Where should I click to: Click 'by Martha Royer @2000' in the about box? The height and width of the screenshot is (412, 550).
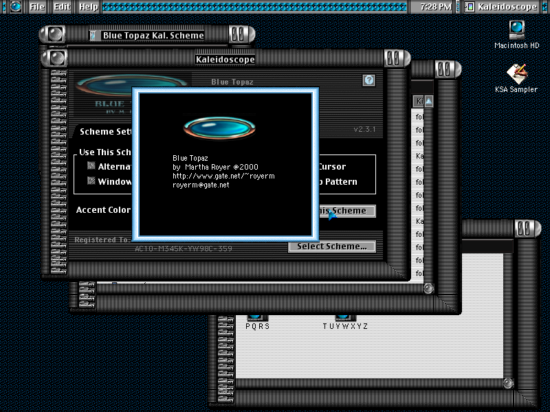click(215, 167)
